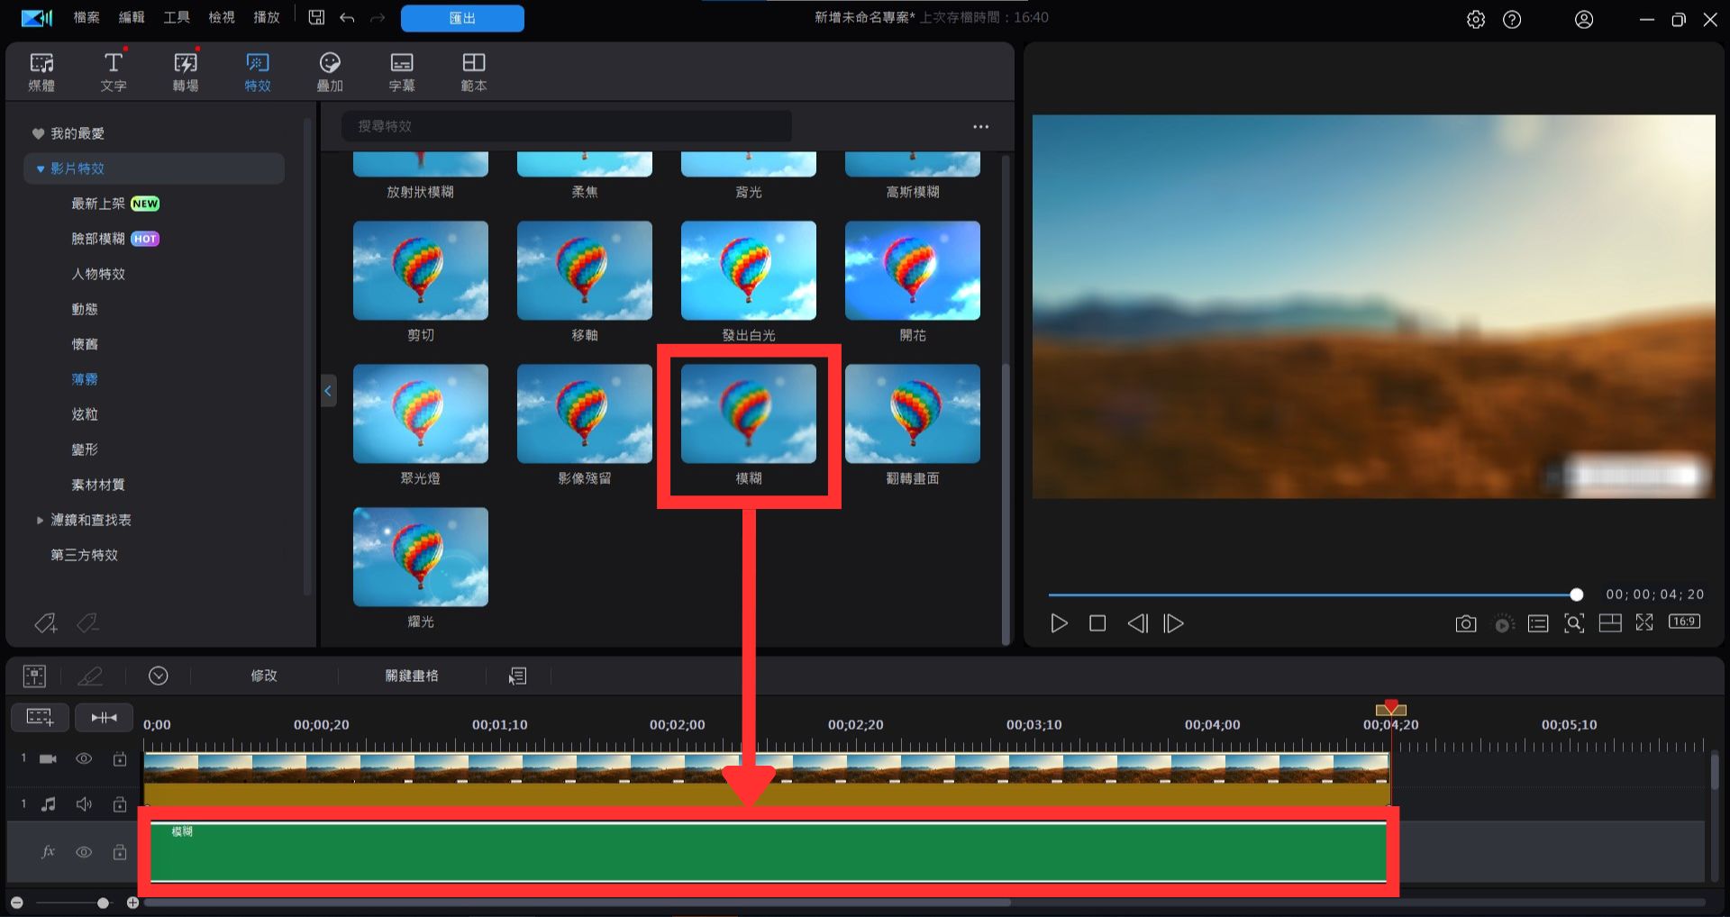Click the add tag icon

46,622
